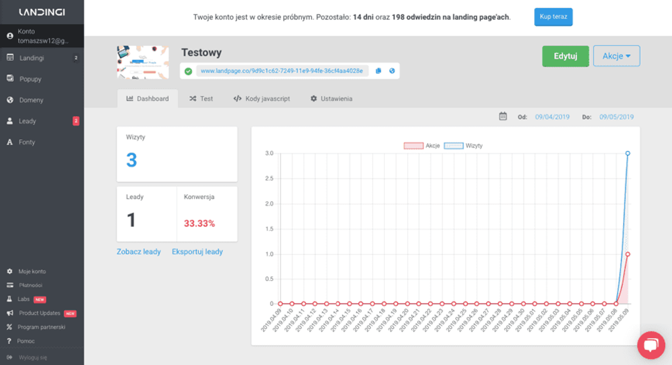The height and width of the screenshot is (365, 672).
Task: Click the Wyloguj się logout icon
Action: tap(10, 357)
